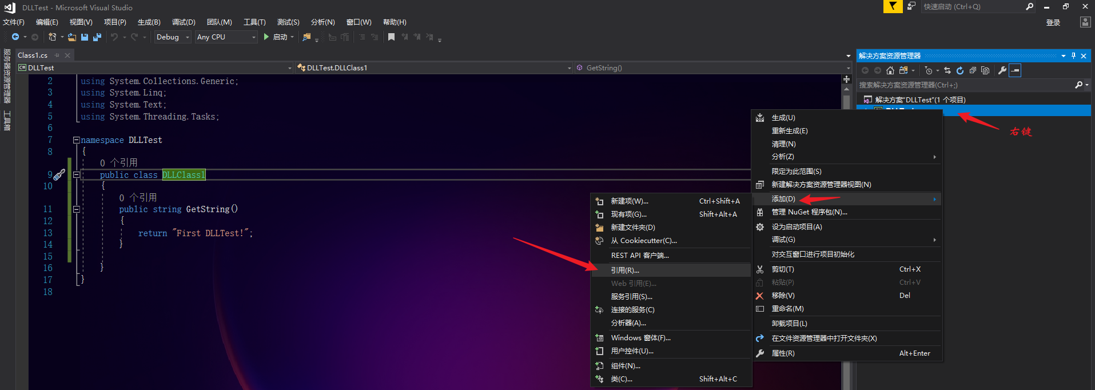Viewport: 1095px width, 390px height.
Task: Open the DLLTest.DLLClass1 type dropdown
Action: pos(433,67)
